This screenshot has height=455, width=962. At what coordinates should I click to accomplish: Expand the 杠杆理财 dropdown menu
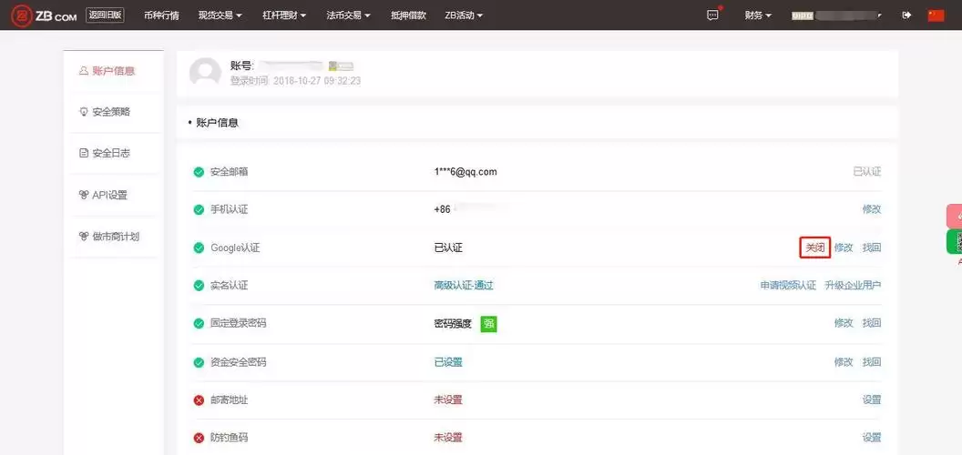click(x=284, y=15)
